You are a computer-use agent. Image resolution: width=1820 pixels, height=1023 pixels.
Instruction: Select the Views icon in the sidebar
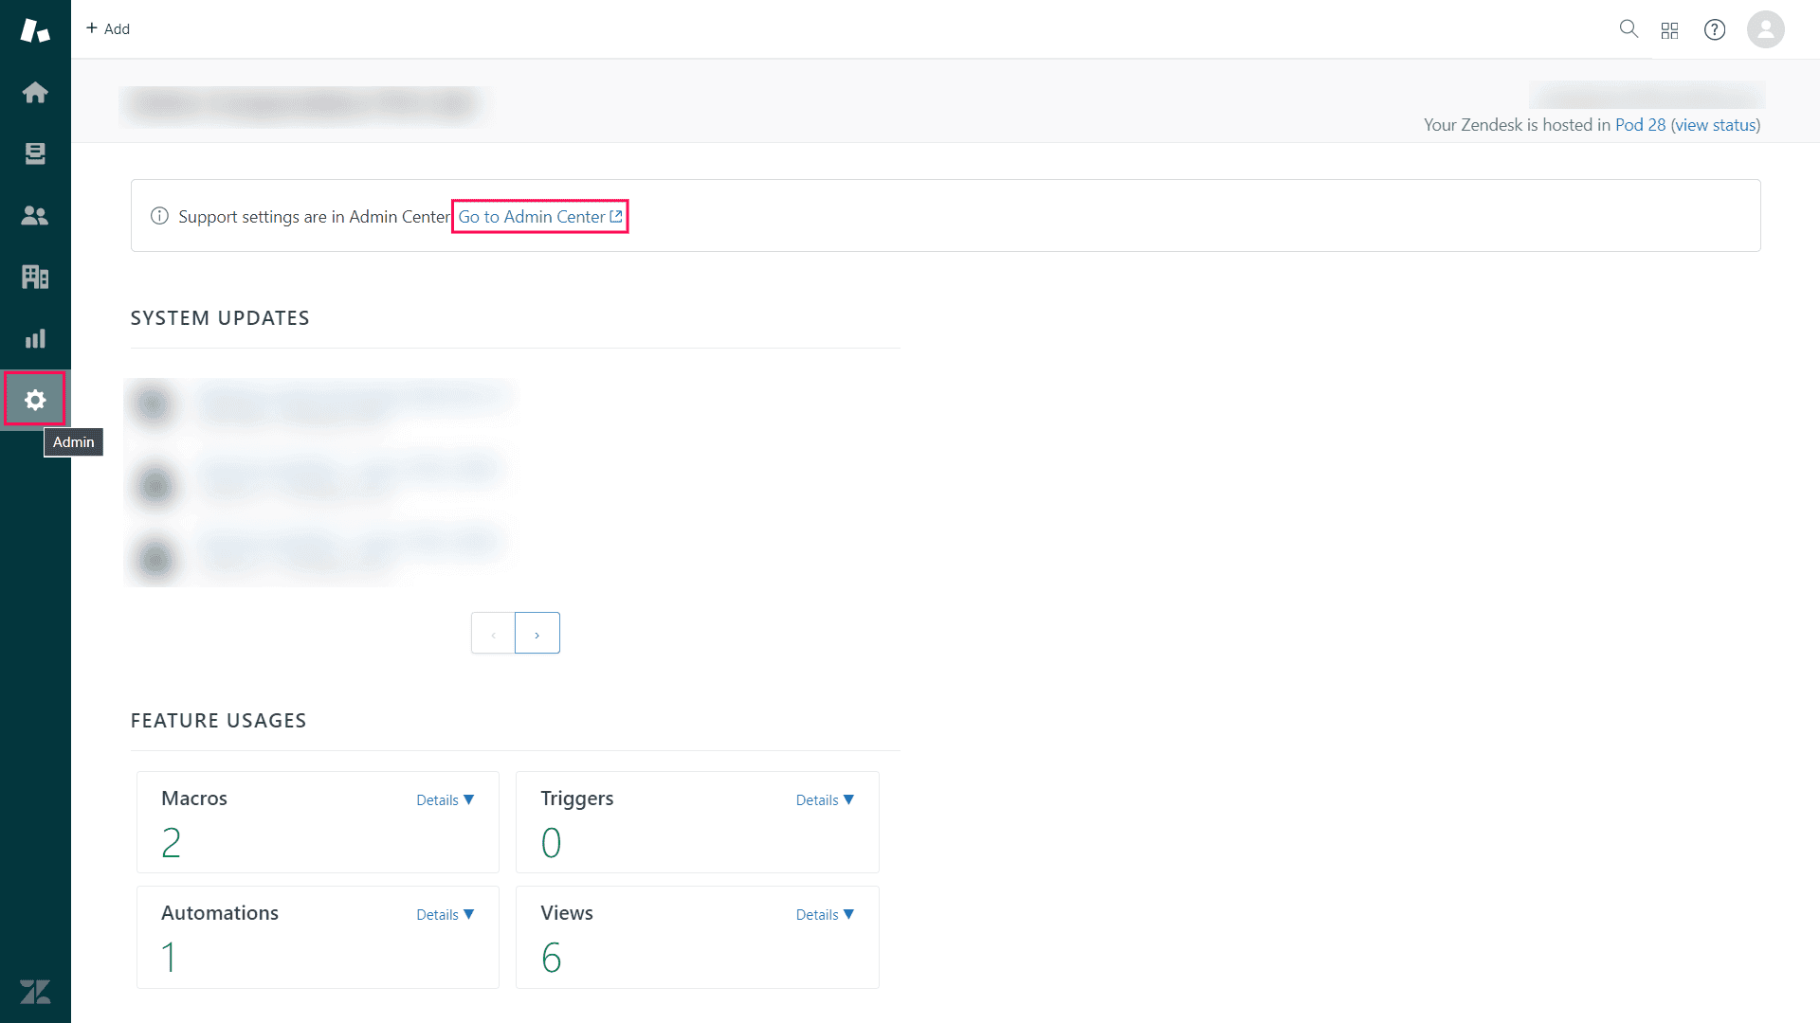pos(35,153)
